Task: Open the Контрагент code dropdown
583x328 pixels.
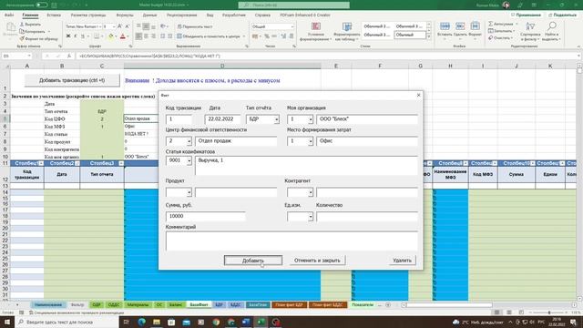Action: 310,192
